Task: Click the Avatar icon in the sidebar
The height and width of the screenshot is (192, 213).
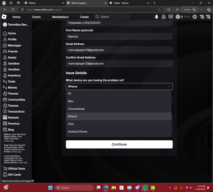Action: tap(5, 58)
